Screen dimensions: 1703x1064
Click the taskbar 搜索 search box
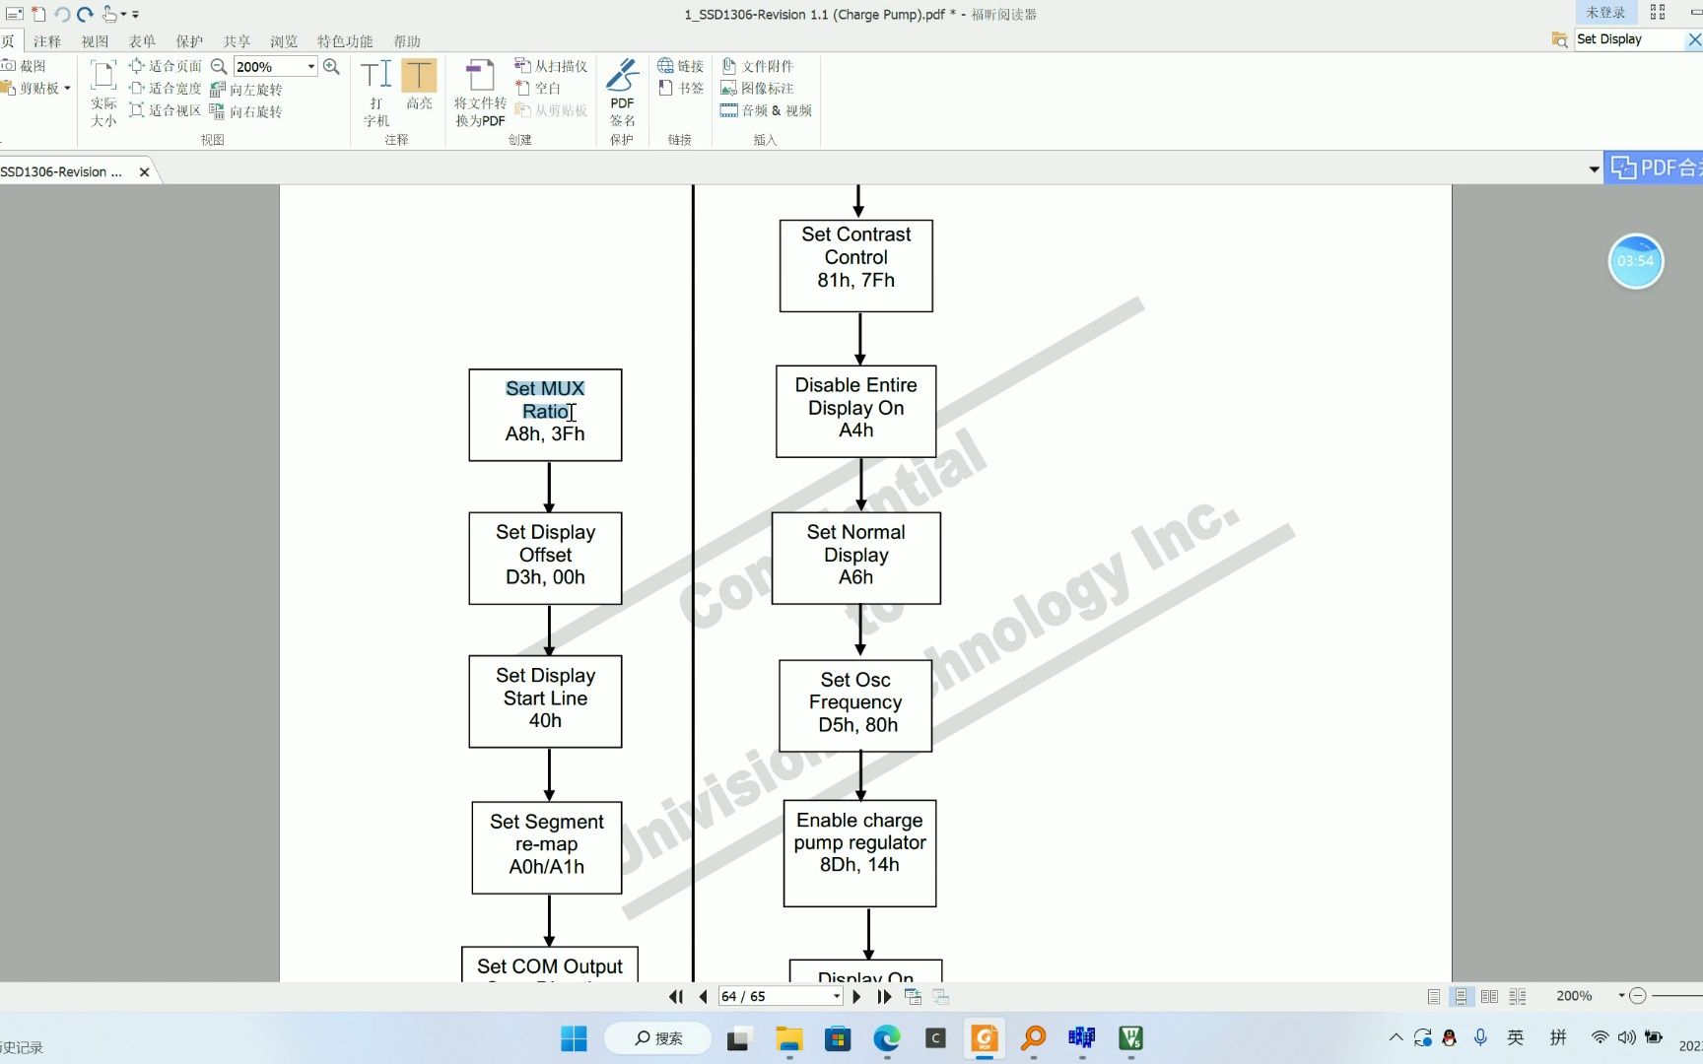[657, 1038]
